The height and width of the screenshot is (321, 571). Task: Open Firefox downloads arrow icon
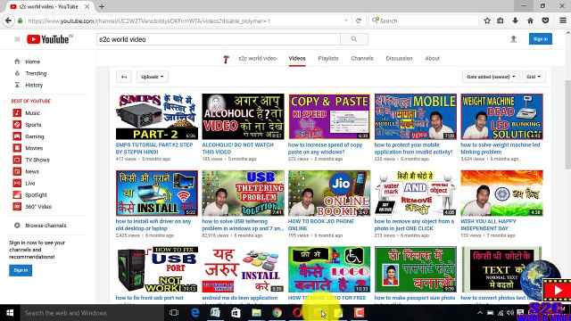pyautogui.click(x=516, y=21)
